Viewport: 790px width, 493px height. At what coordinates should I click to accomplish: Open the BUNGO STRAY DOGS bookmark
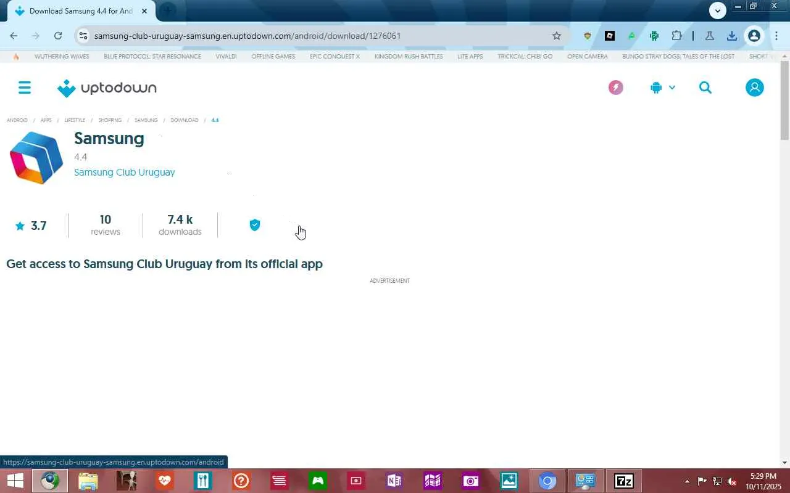point(678,57)
